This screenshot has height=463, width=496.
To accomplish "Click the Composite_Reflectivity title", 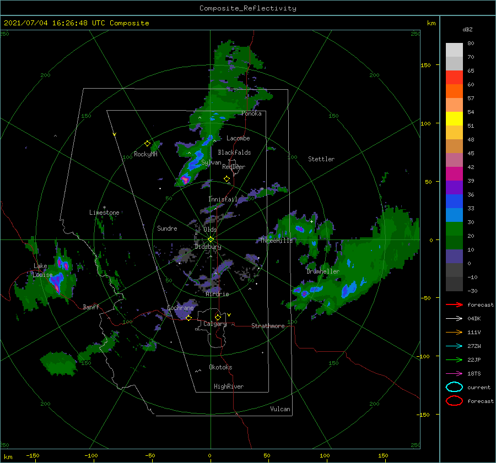I will (248, 8).
